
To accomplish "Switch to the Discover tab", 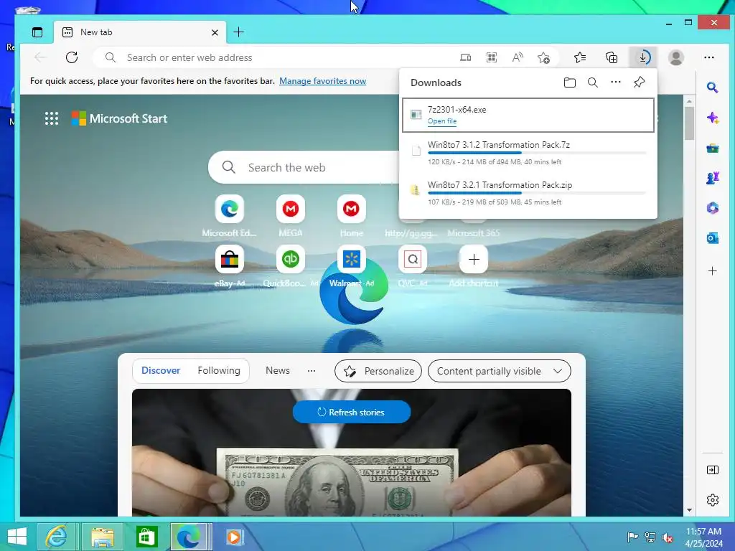I will [161, 371].
